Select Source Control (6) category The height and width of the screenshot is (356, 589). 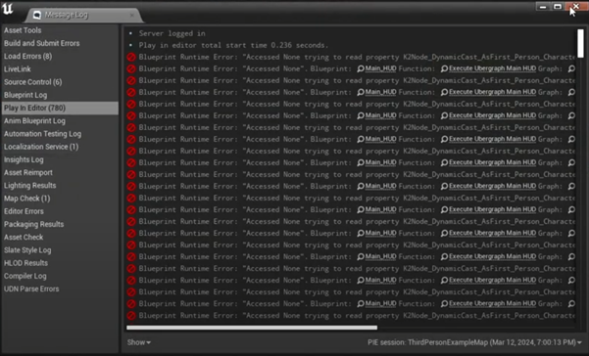[32, 82]
